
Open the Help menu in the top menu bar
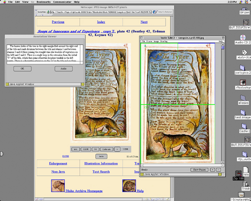pos(77,2)
